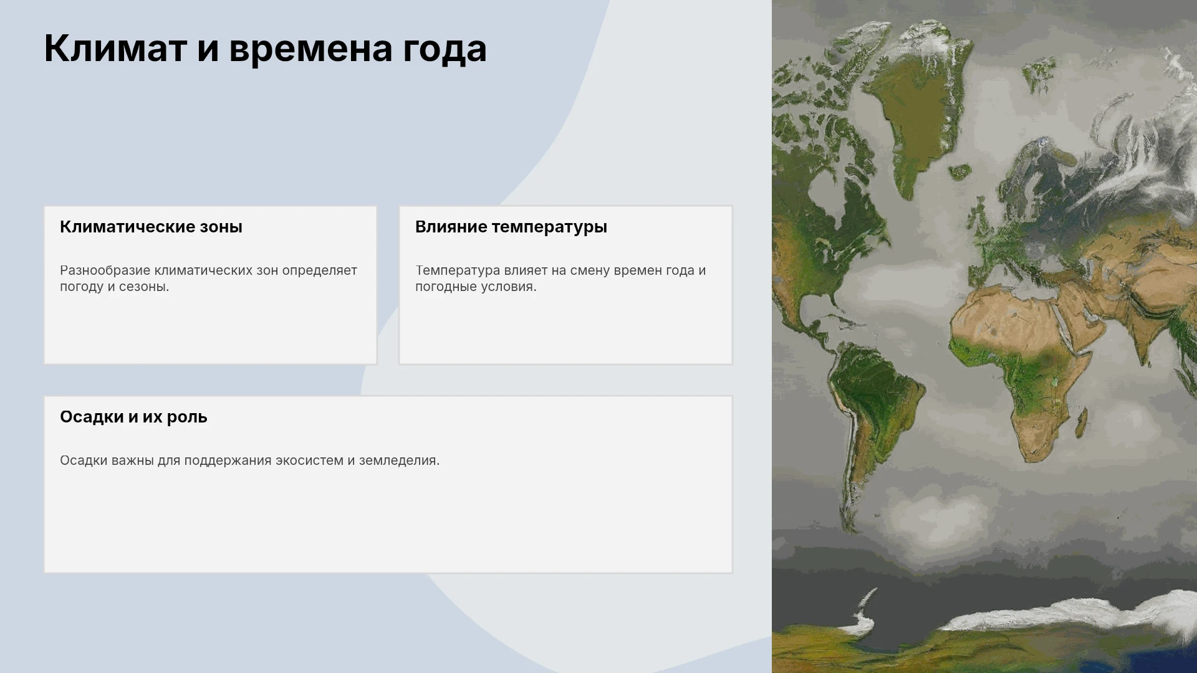
Task: Click empty area of Осадки card
Action: (388, 523)
